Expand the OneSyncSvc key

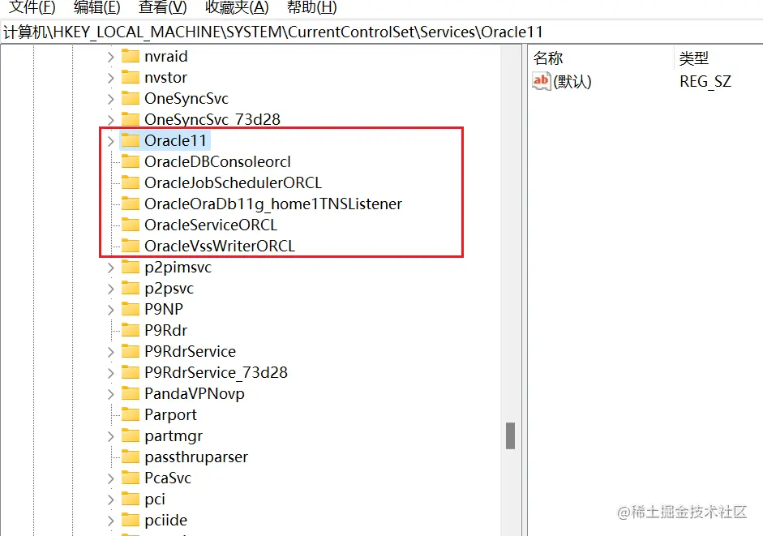click(110, 99)
